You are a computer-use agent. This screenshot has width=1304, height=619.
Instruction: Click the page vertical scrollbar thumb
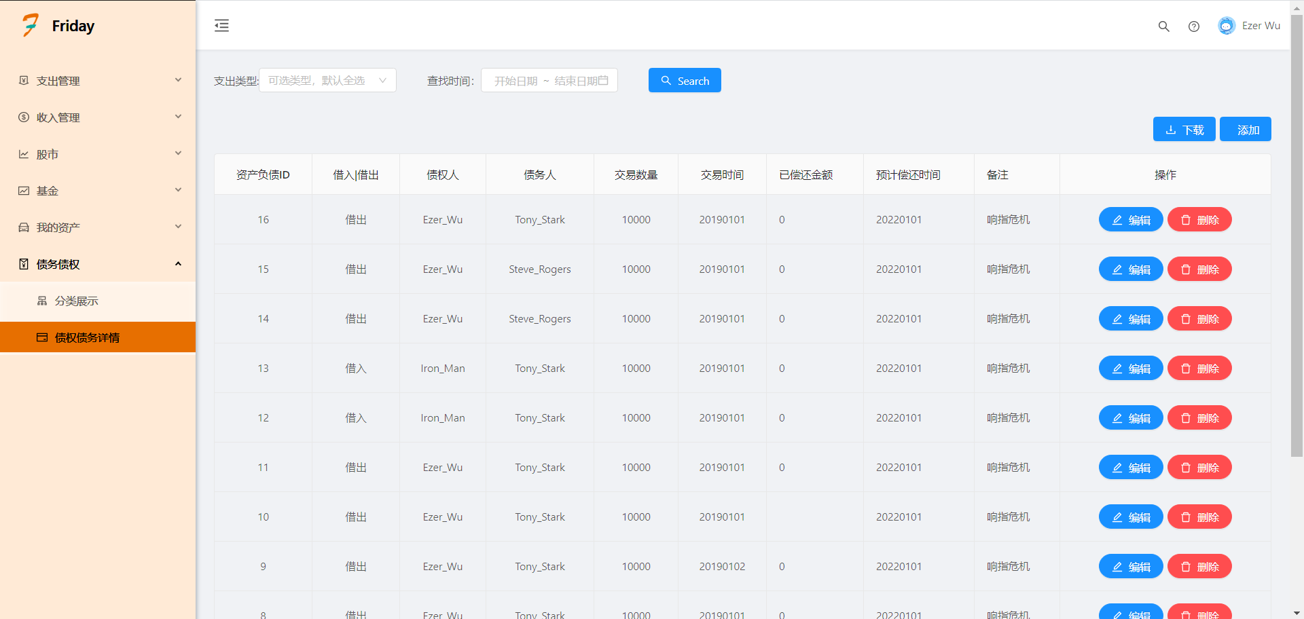point(1297,236)
